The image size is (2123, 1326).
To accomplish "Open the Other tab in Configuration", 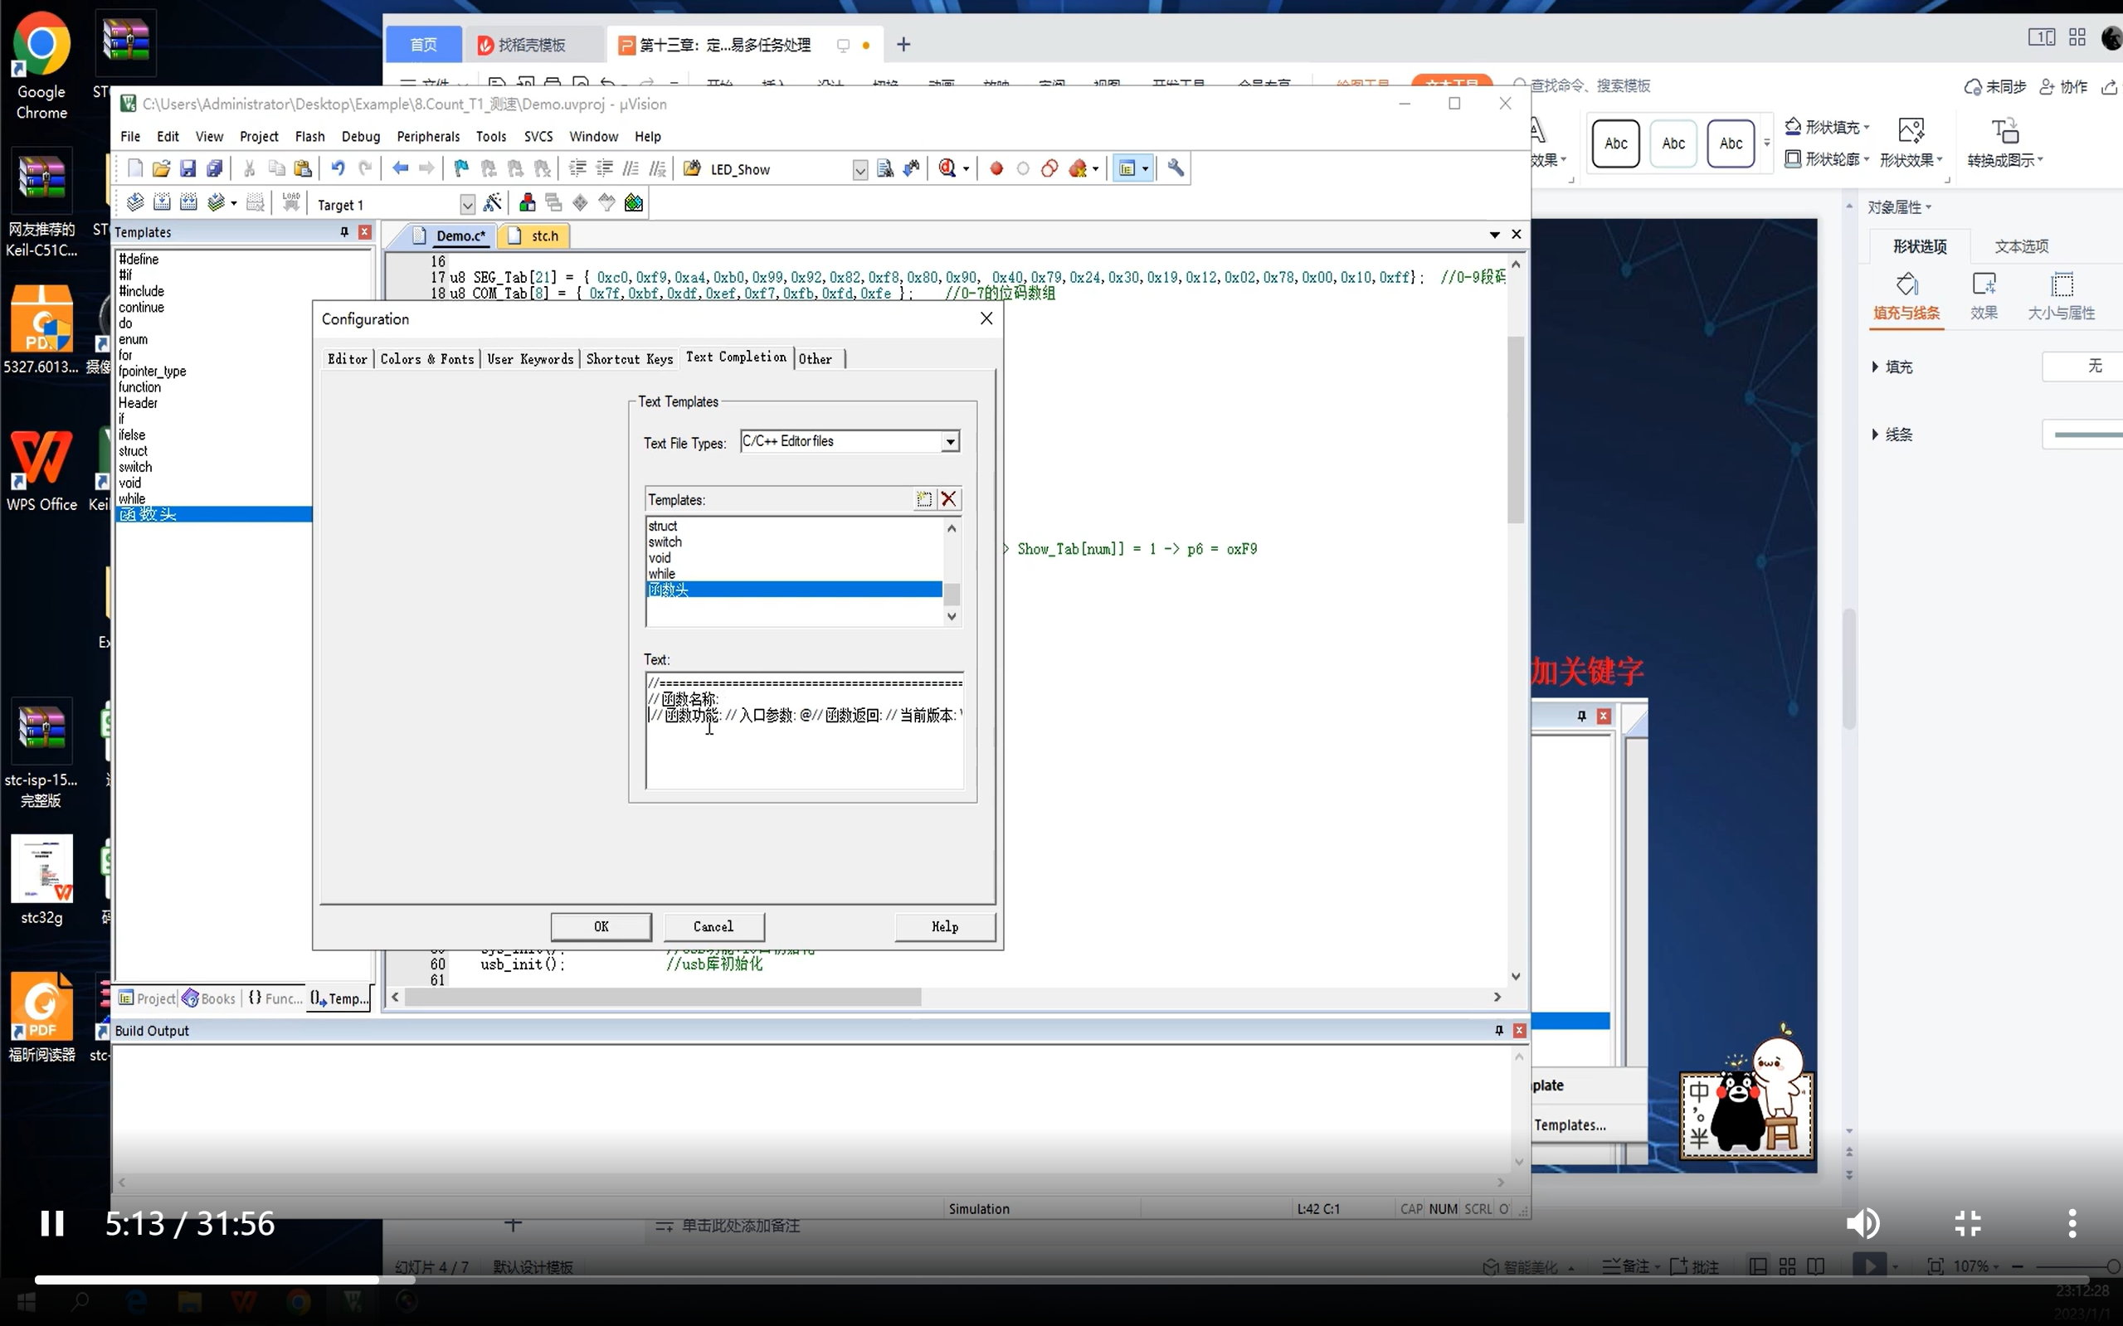I will [816, 359].
